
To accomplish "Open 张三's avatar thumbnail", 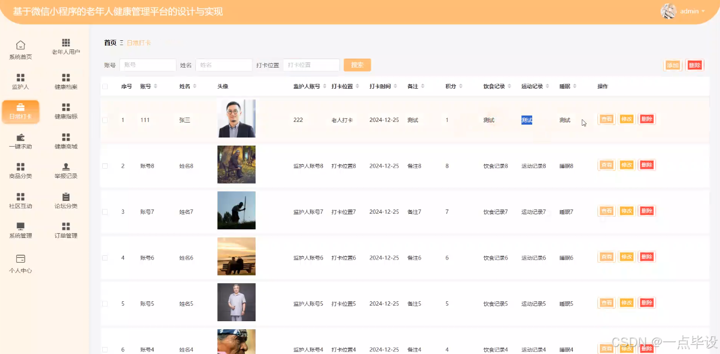I will pyautogui.click(x=237, y=118).
